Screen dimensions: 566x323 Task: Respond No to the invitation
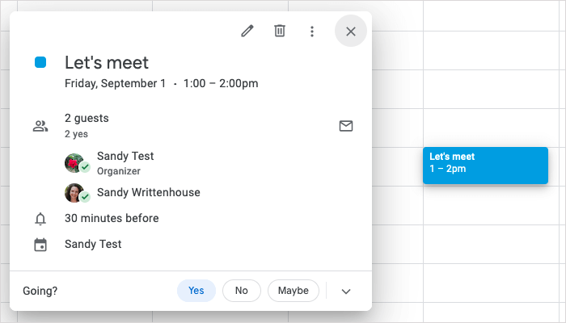tap(241, 291)
